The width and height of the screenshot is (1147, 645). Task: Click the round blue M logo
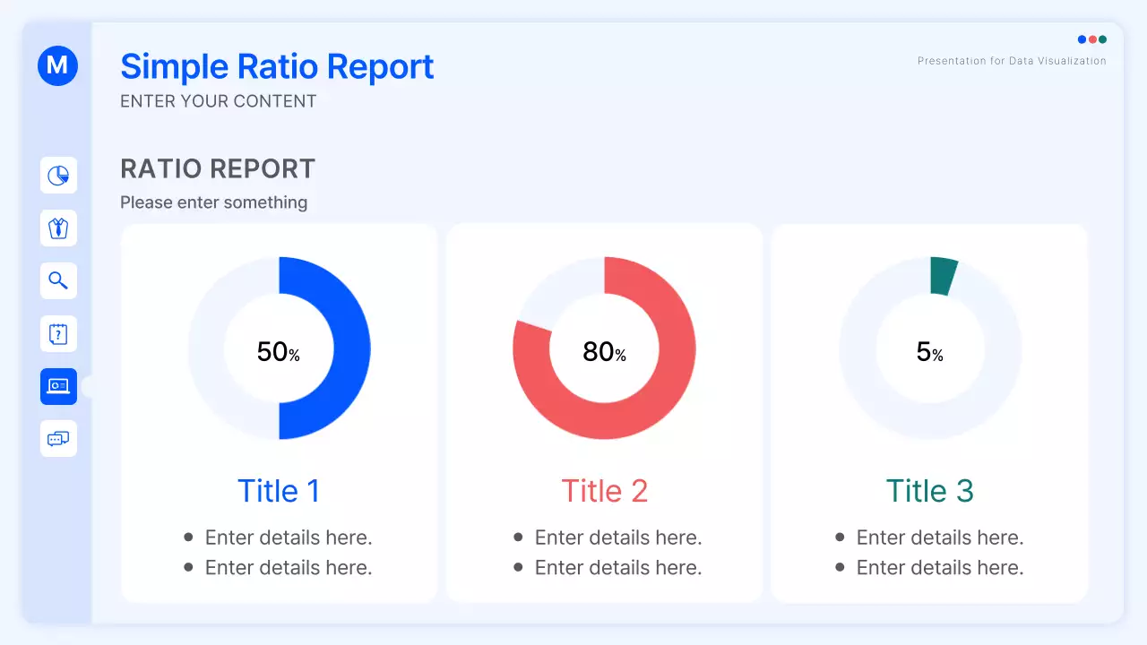point(57,65)
